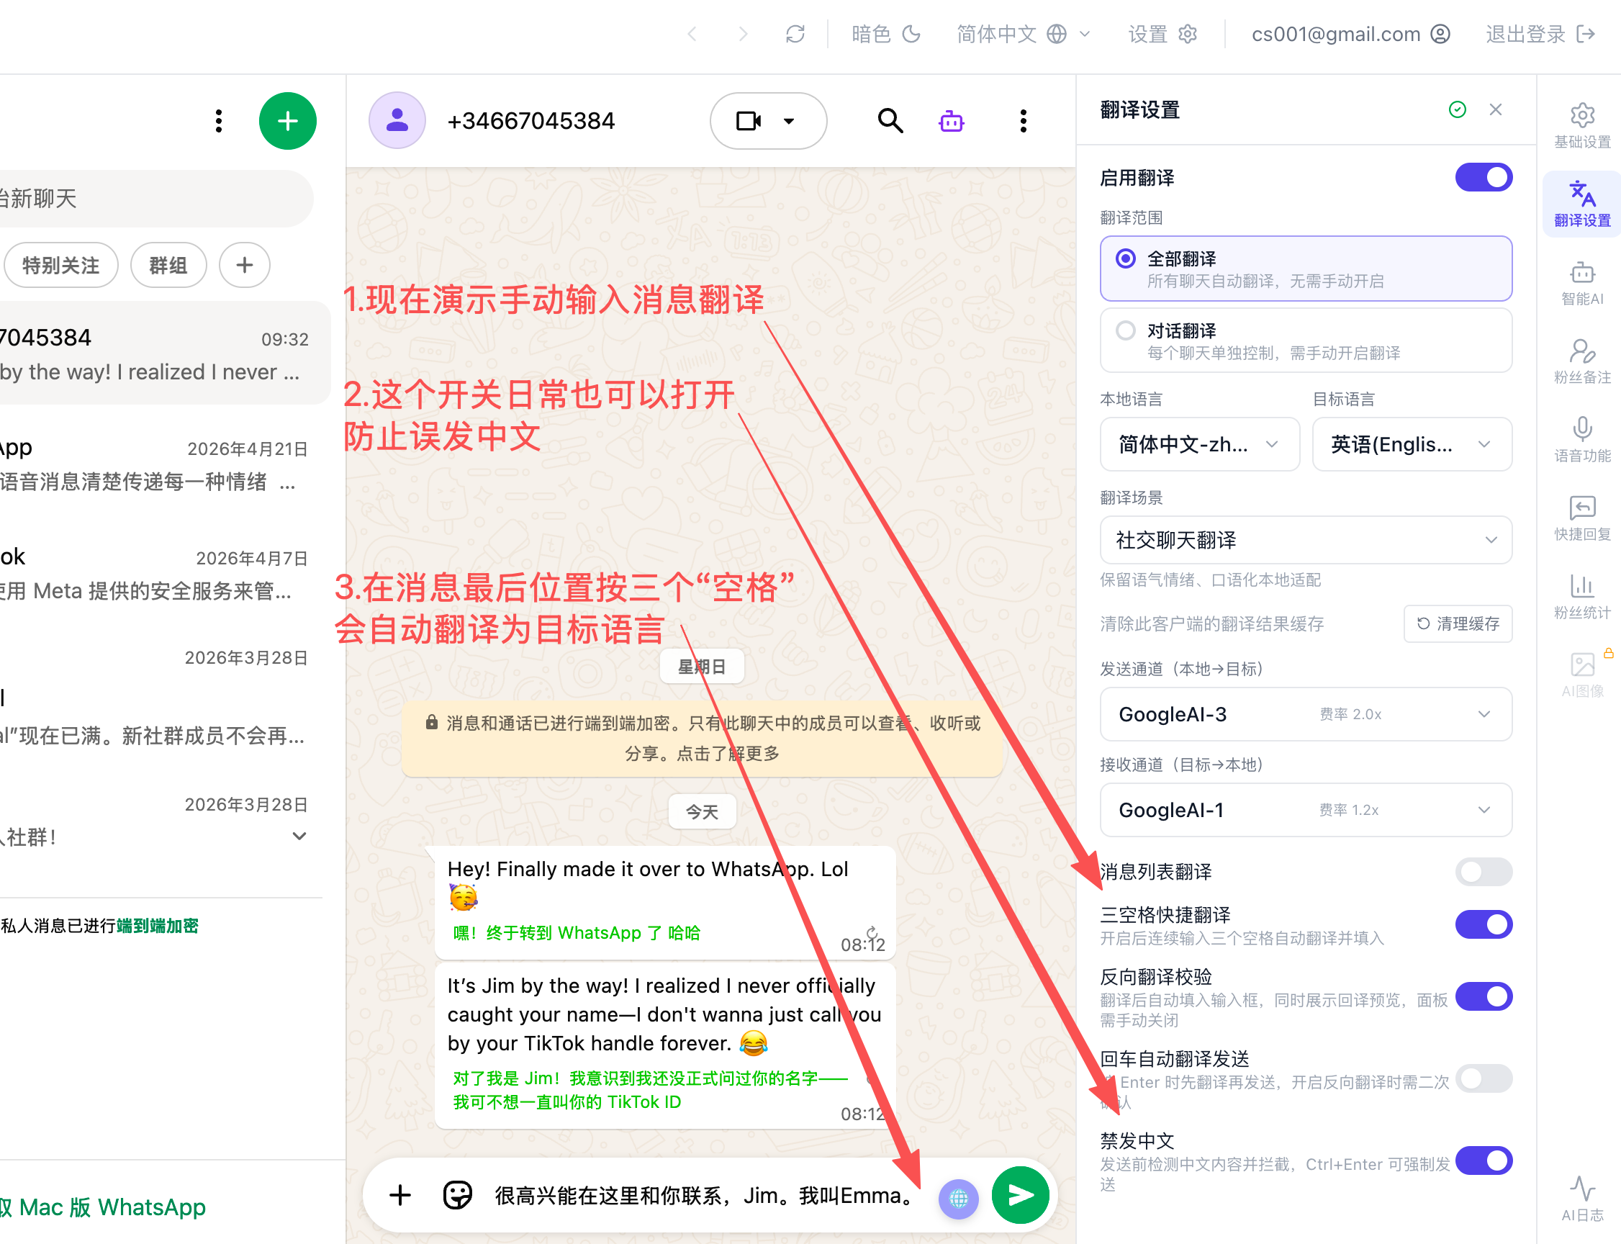Open the 目标语言 英语 dropdown

[1412, 444]
